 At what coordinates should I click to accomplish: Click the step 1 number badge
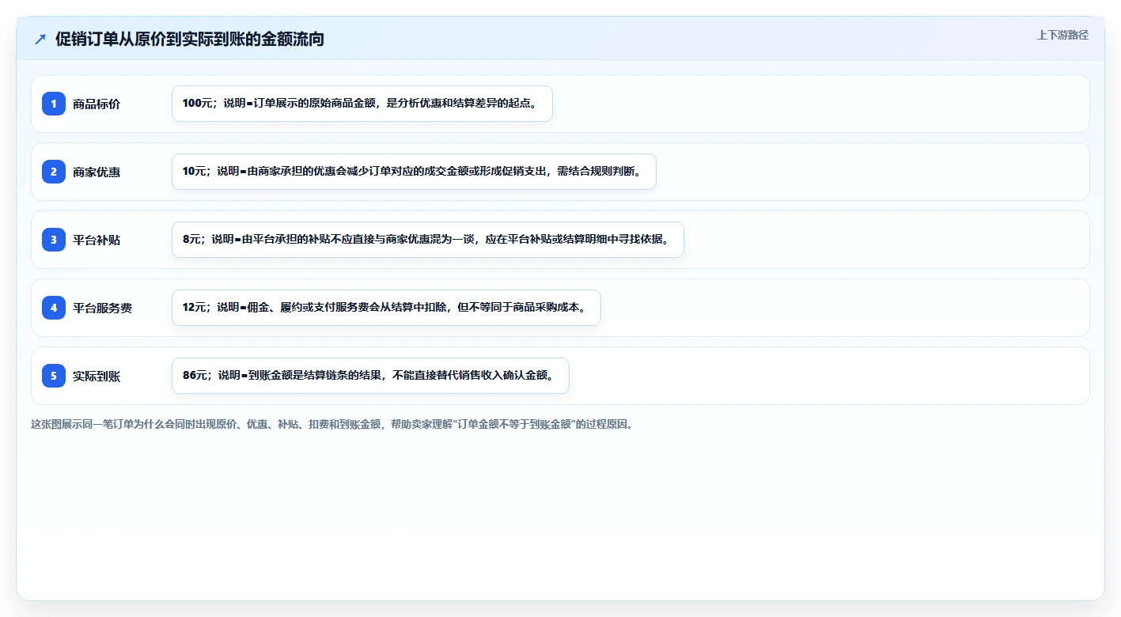click(54, 104)
